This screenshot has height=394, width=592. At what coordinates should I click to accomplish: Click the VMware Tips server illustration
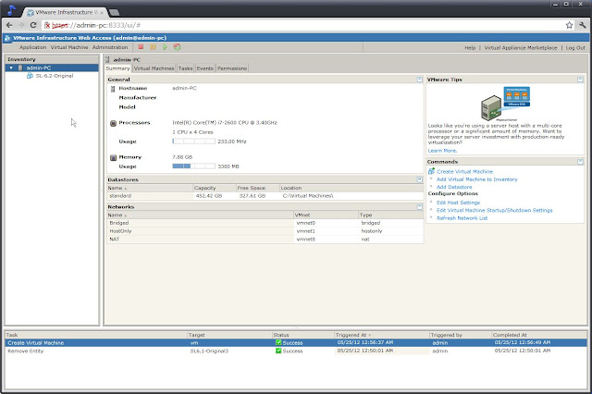click(505, 104)
